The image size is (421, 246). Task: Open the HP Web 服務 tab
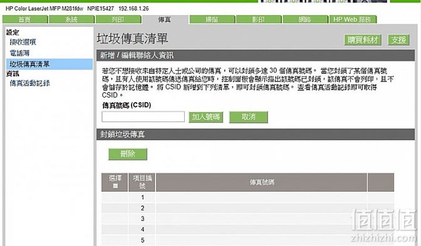(353, 19)
